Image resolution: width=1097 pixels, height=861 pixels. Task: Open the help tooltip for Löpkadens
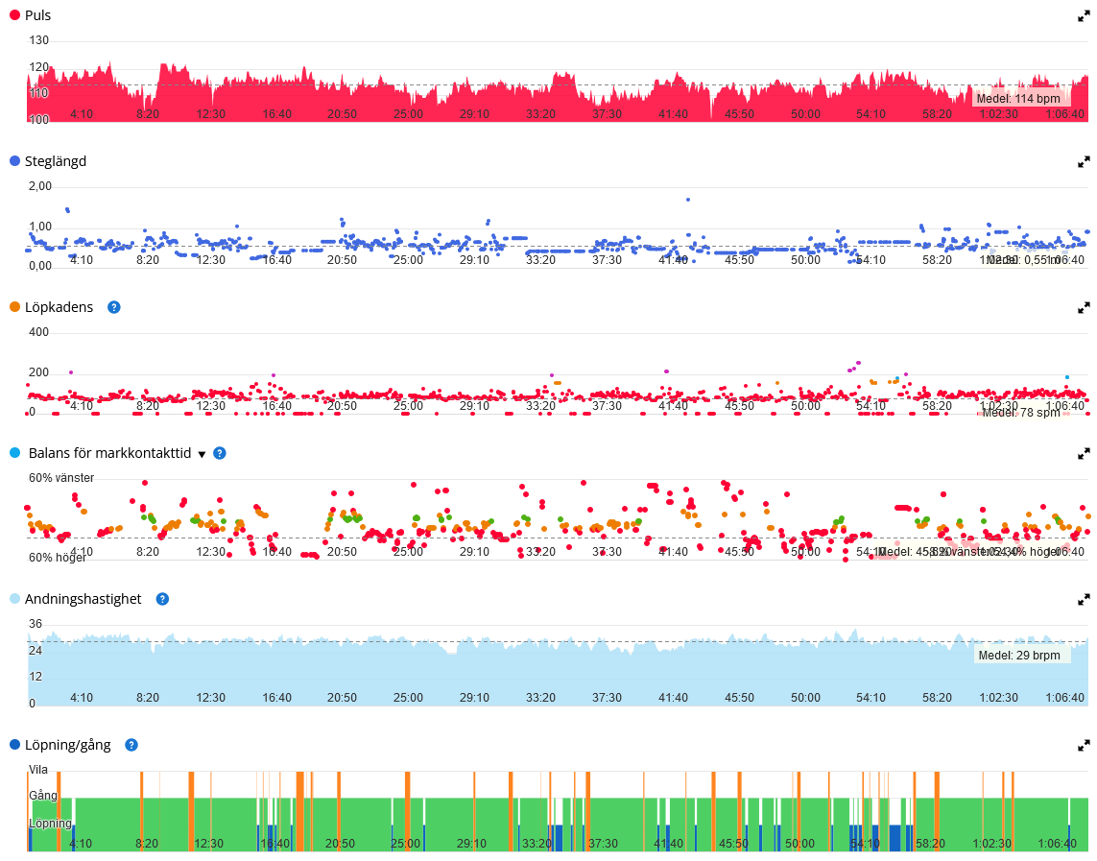114,307
